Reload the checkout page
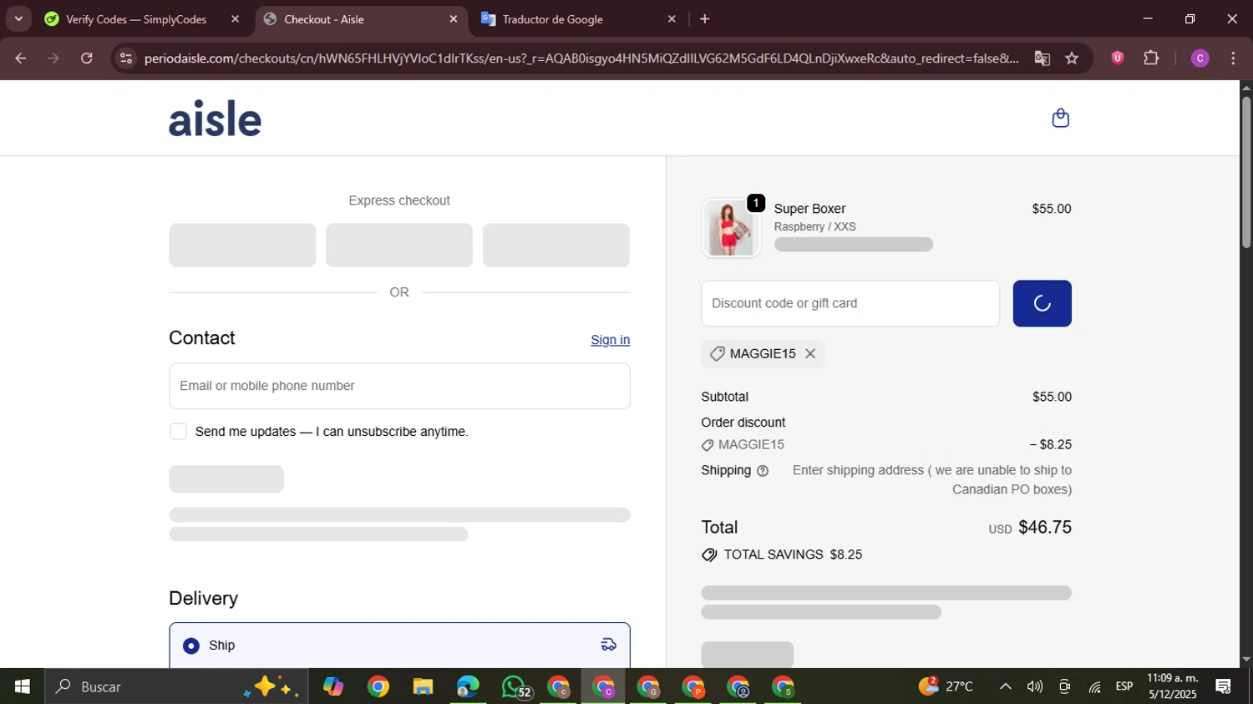 coord(87,58)
